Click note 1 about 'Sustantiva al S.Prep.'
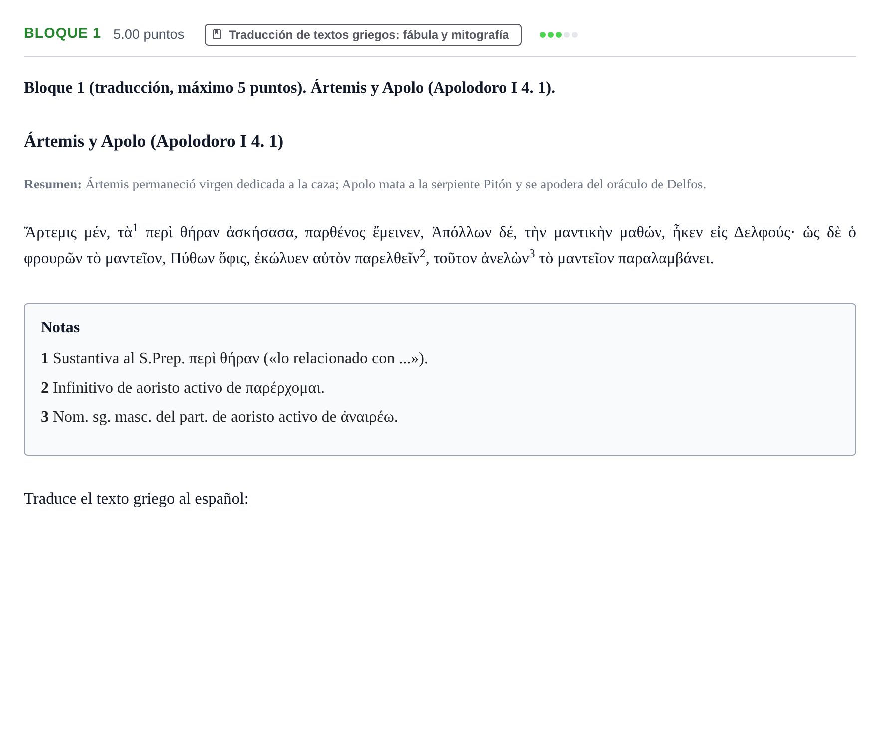Viewport: 880px width, 743px height. 234,358
